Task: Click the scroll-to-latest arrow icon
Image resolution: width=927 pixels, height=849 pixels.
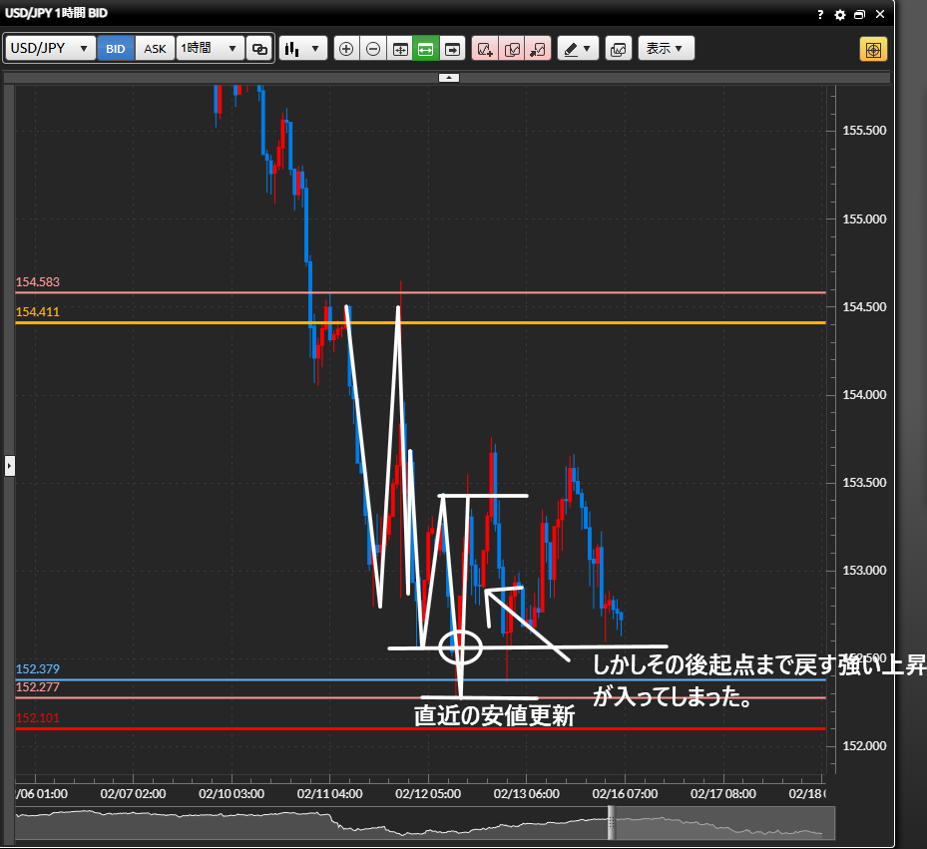Action: (453, 49)
